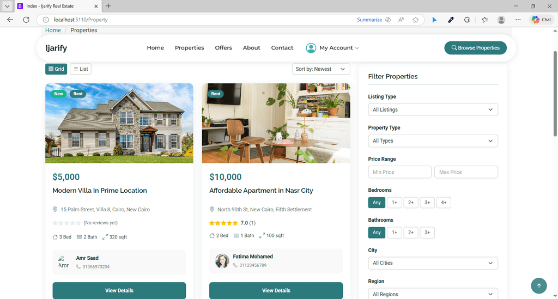Open the Offers nav menu item
Image resolution: width=558 pixels, height=299 pixels.
point(223,47)
